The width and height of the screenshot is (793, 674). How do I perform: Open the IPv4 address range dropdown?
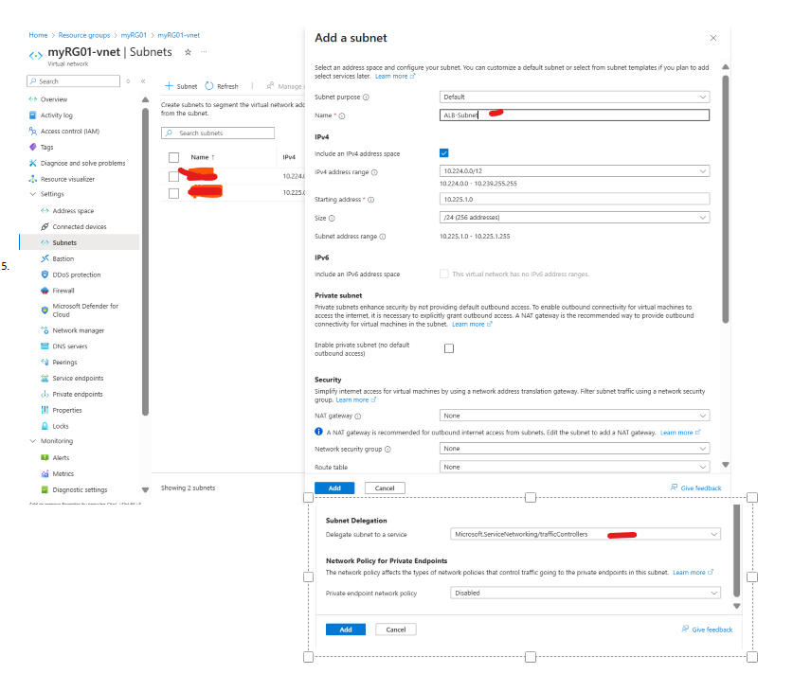click(574, 171)
